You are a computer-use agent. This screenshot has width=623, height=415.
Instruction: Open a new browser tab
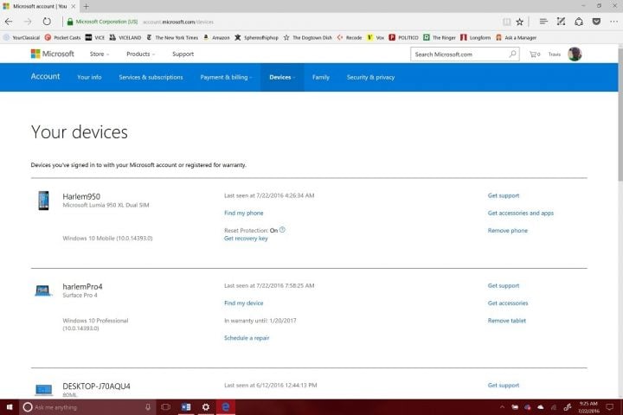pos(87,6)
